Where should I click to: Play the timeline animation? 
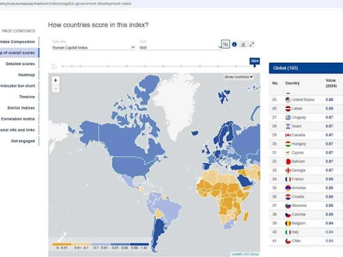point(54,66)
